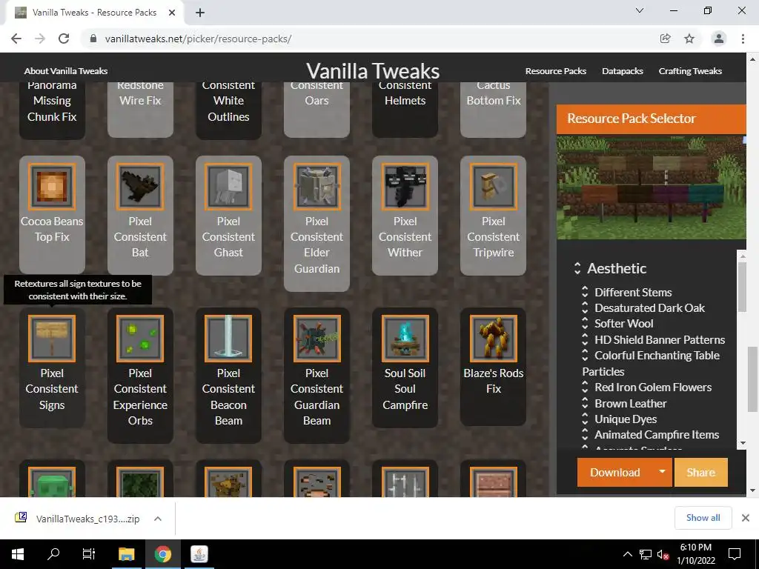759x569 pixels.
Task: Toggle the Consistent Oars card
Action: tap(316, 110)
